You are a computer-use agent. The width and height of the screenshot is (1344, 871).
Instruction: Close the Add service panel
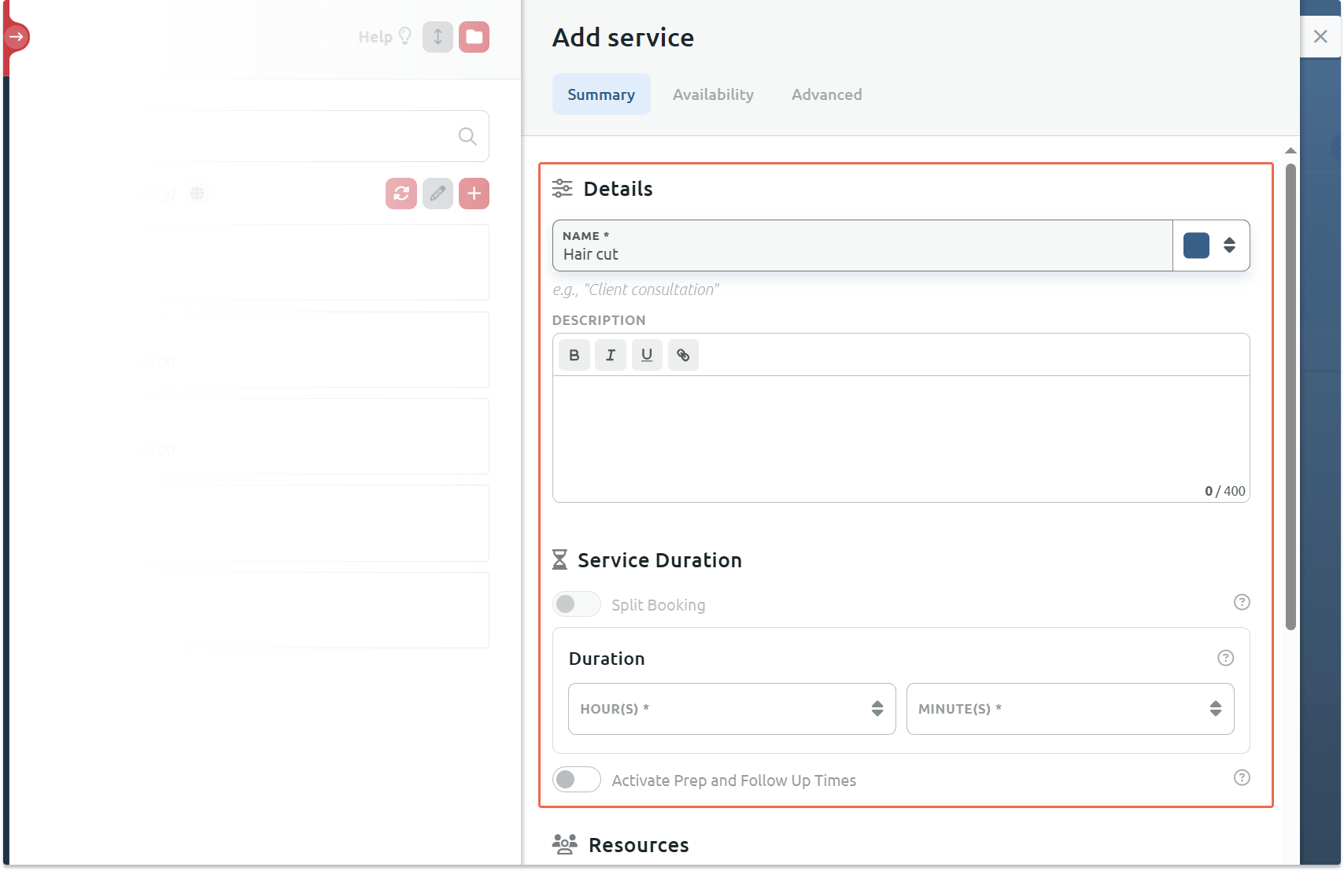tap(1320, 36)
